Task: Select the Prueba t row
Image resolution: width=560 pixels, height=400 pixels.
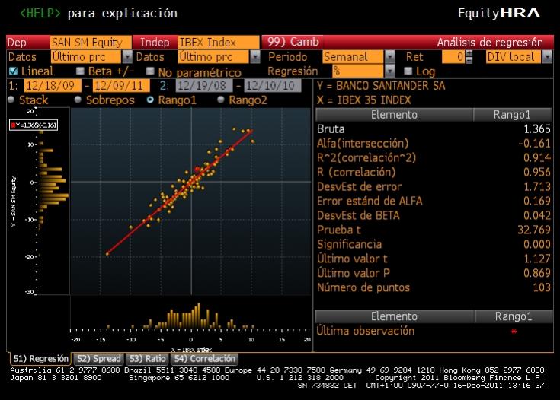Action: [434, 230]
